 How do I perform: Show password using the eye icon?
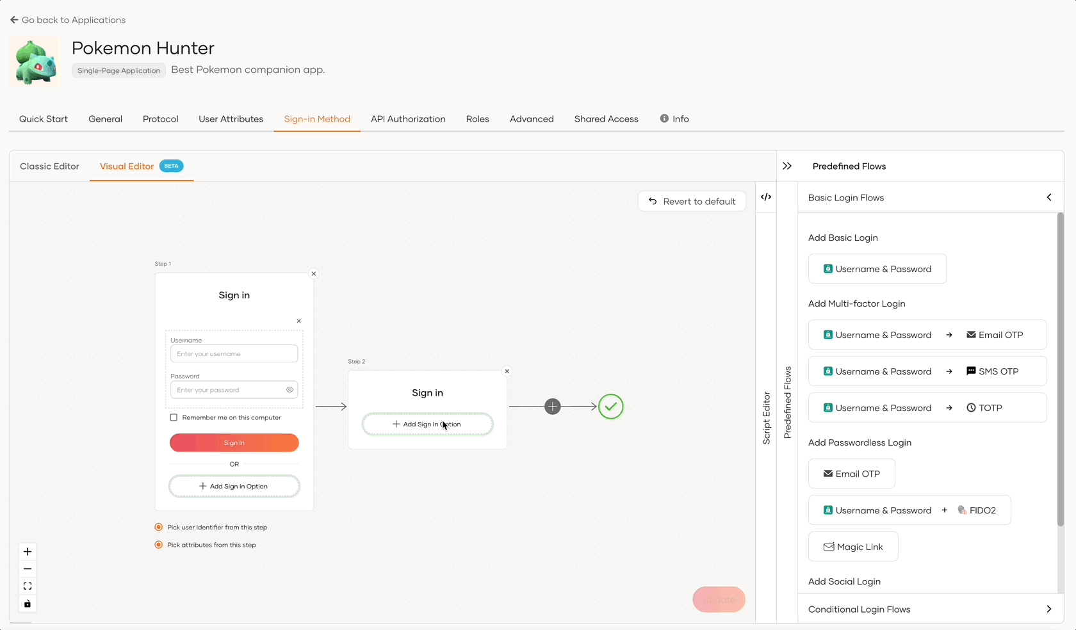(289, 389)
